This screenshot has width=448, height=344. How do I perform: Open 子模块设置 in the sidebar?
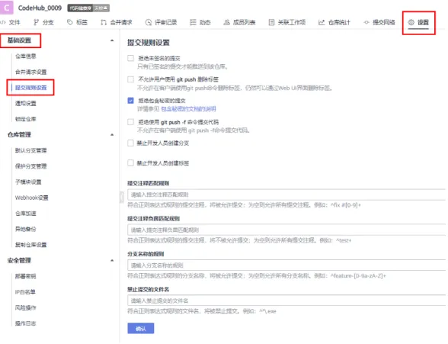click(28, 182)
